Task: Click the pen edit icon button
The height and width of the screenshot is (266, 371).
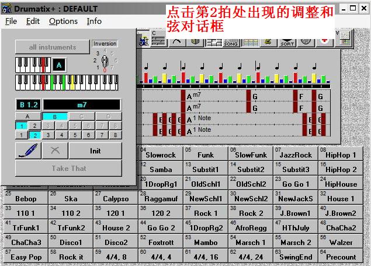Action: [x=28, y=150]
